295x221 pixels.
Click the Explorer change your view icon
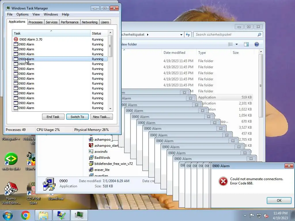tap(230, 44)
